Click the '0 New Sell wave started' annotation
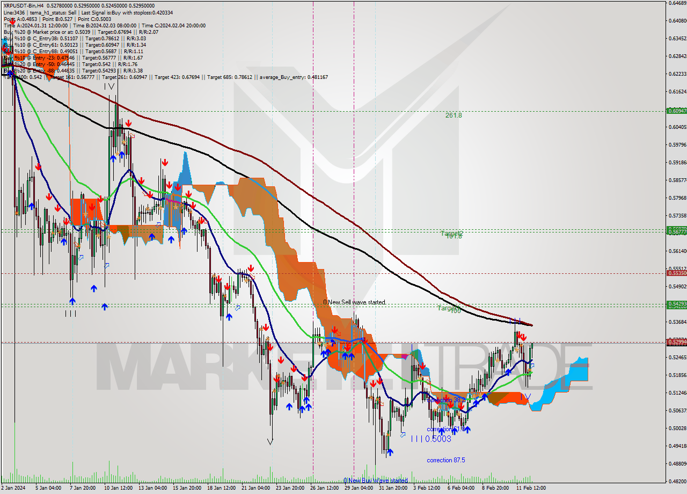The height and width of the screenshot is (494, 687). click(354, 302)
